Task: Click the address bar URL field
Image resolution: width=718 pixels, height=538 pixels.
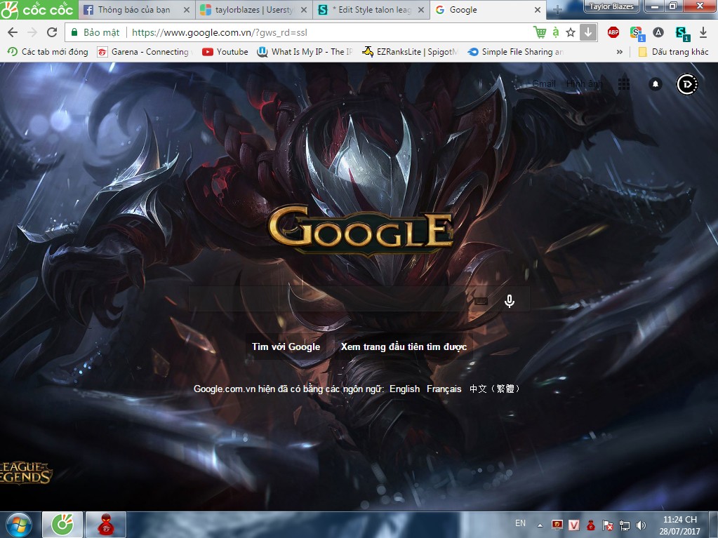Action: click(x=330, y=32)
